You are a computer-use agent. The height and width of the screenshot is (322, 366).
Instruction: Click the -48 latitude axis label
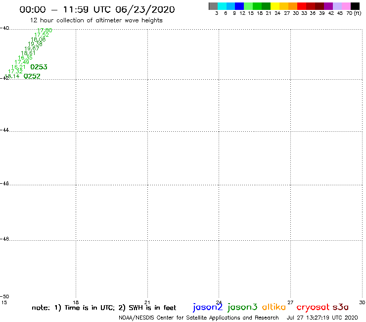tap(4, 239)
